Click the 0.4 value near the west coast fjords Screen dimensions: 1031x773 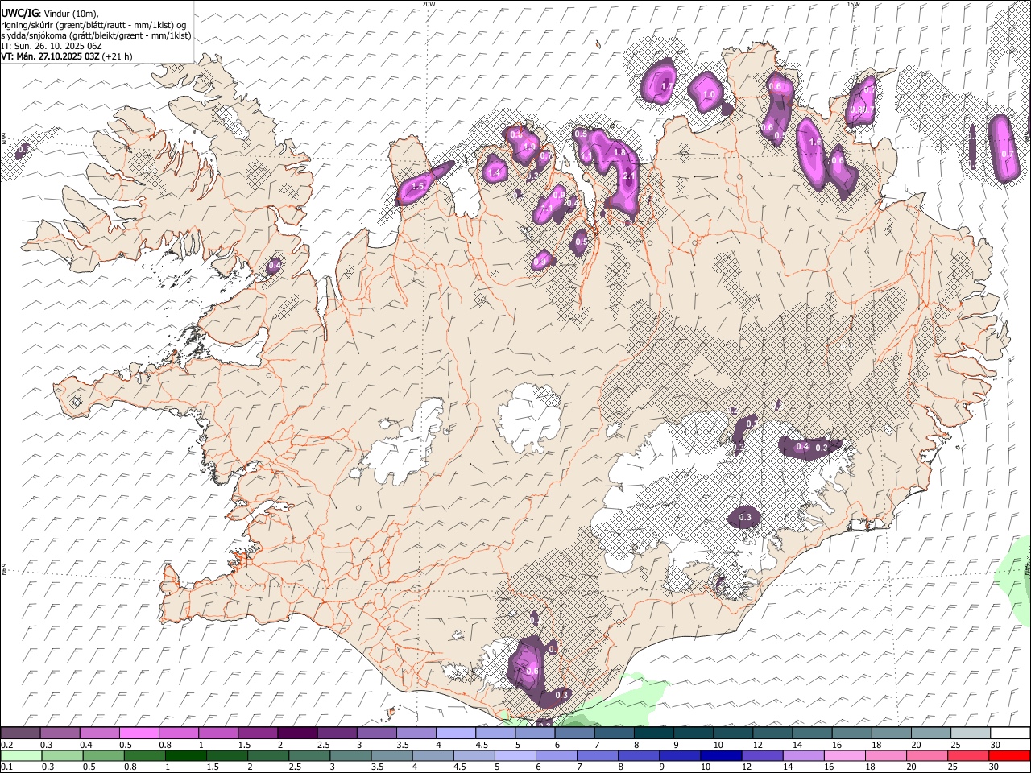coord(275,265)
